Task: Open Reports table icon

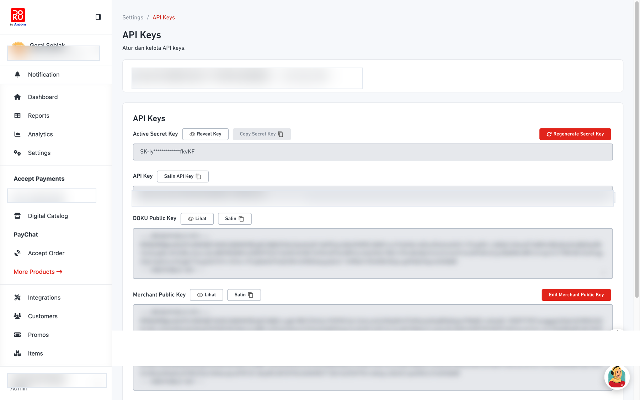Action: point(17,116)
